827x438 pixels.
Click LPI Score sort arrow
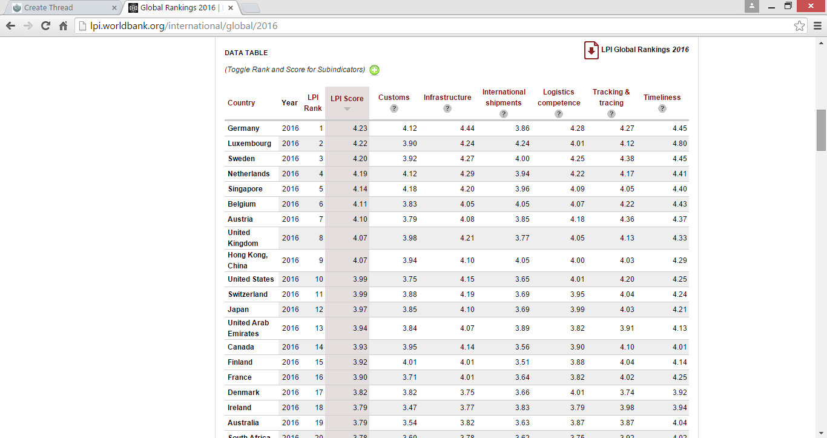[347, 109]
